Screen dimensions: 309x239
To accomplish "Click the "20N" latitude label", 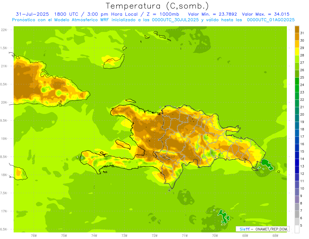I will [4, 102].
